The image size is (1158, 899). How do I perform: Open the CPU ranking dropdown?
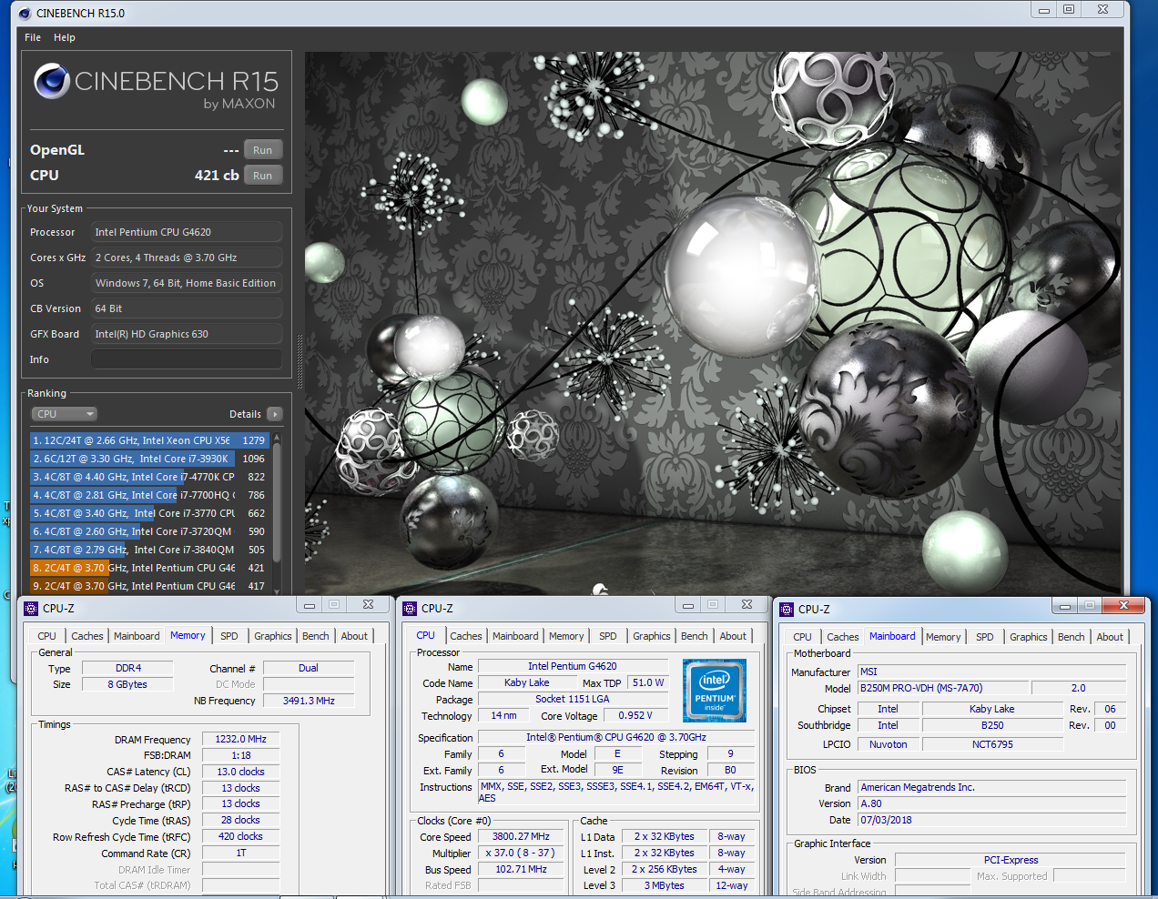(65, 414)
